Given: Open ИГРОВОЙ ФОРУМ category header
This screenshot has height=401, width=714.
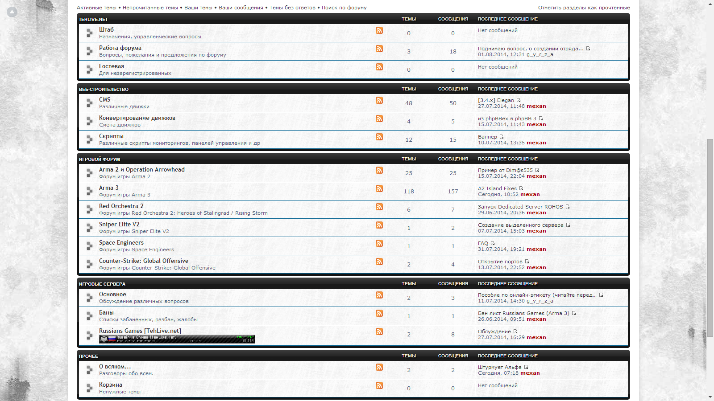Looking at the screenshot, I should 100,159.
